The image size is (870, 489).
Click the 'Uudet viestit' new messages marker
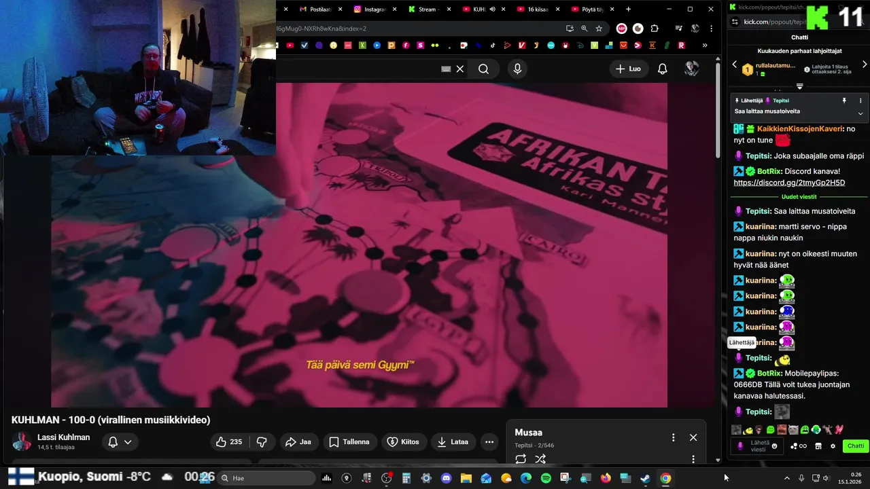pos(799,197)
